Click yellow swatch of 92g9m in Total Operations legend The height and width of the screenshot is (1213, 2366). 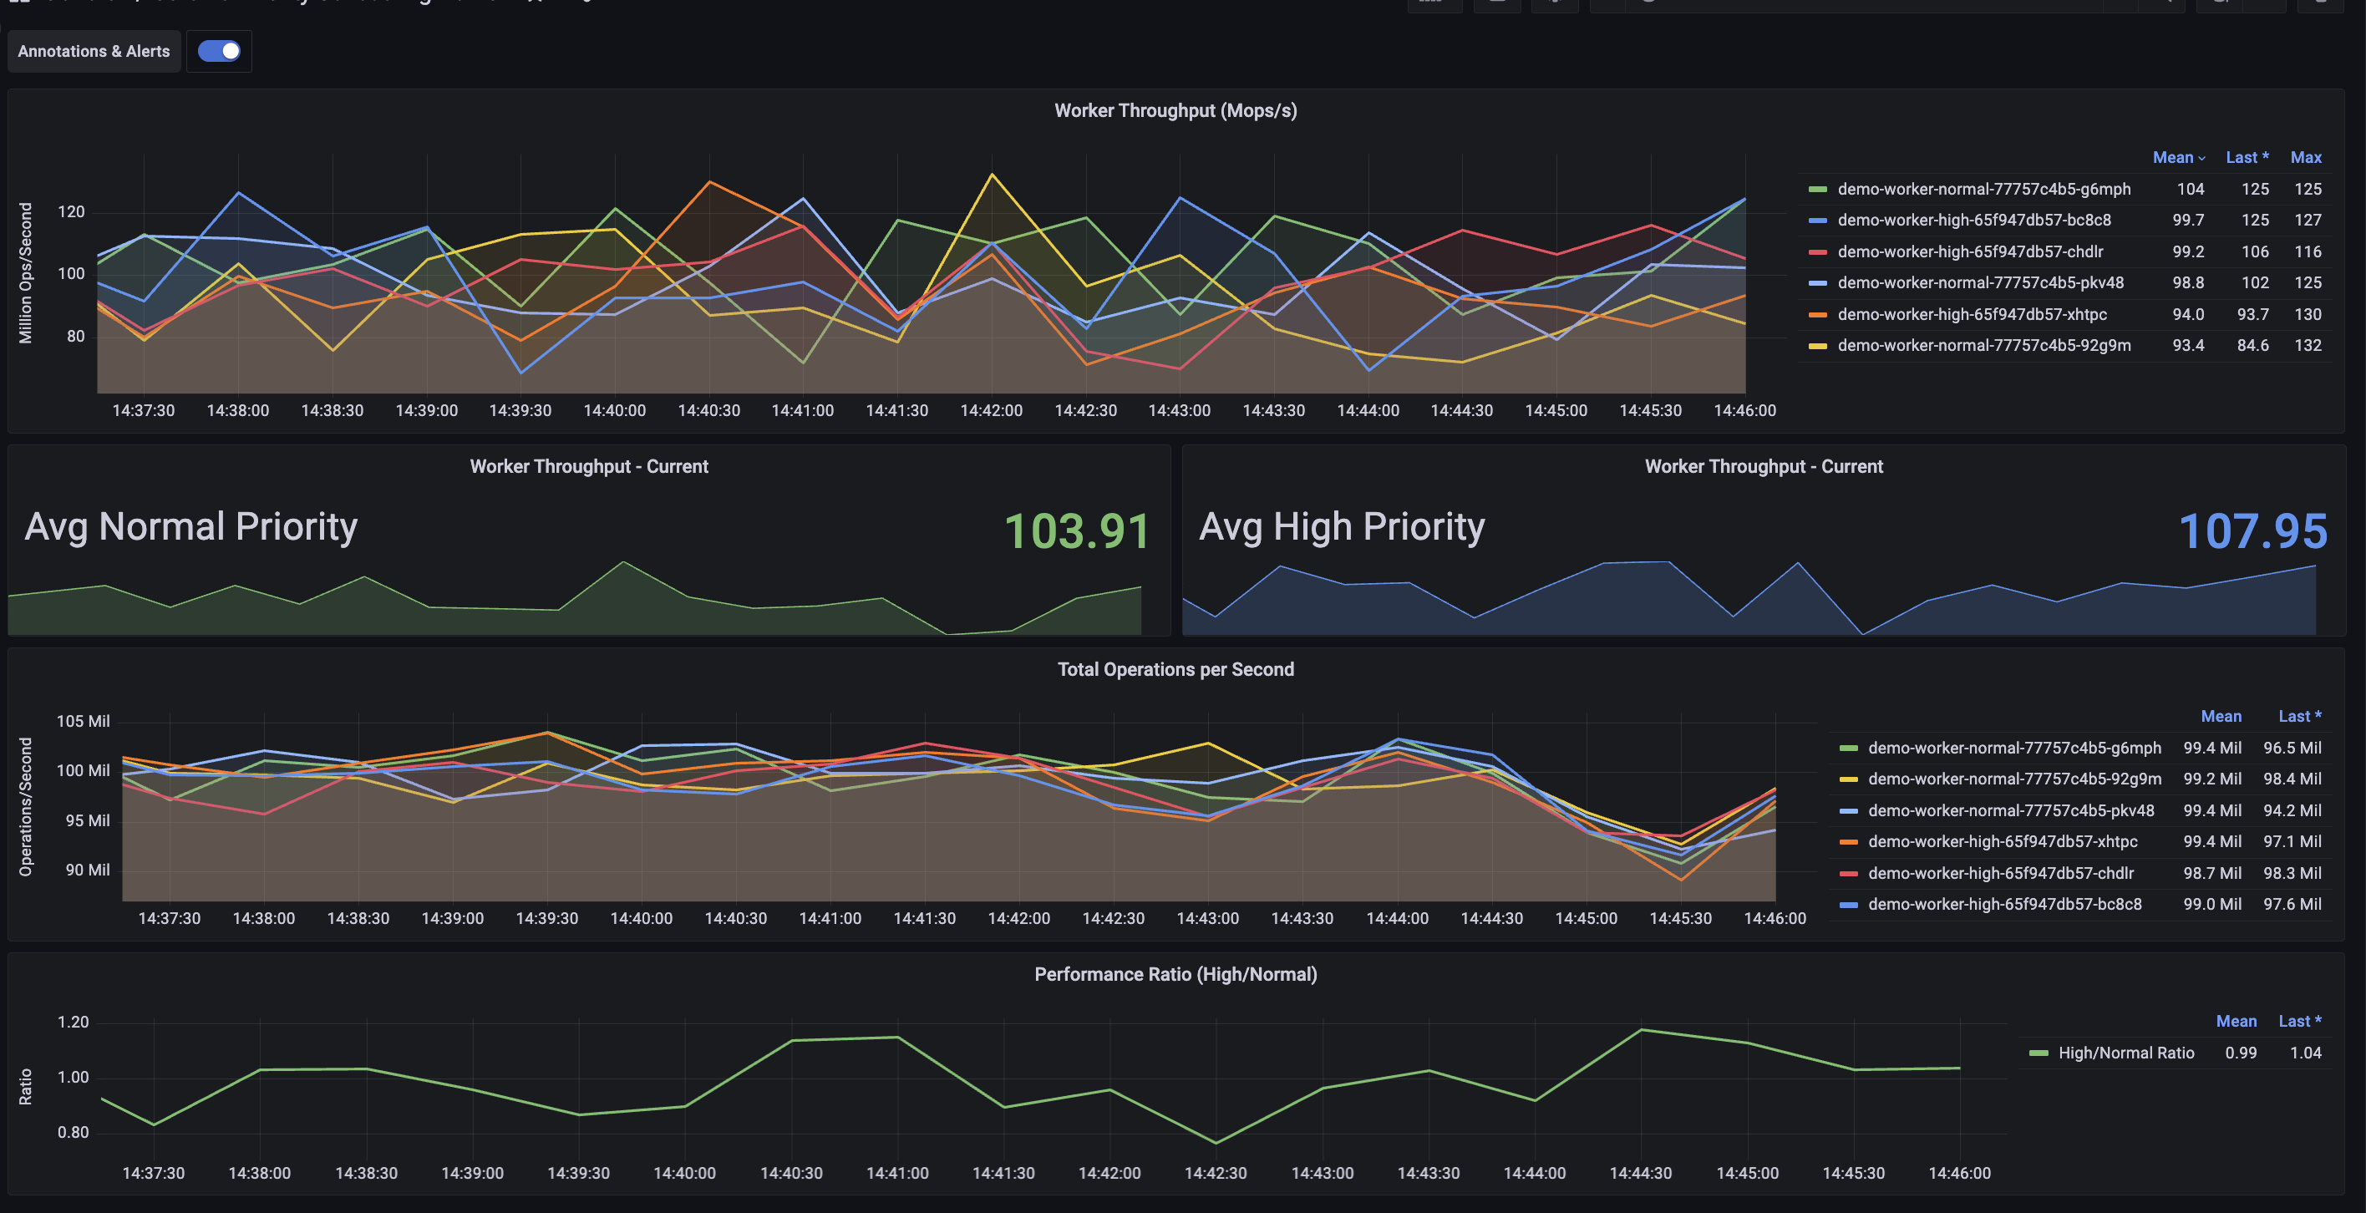1848,779
